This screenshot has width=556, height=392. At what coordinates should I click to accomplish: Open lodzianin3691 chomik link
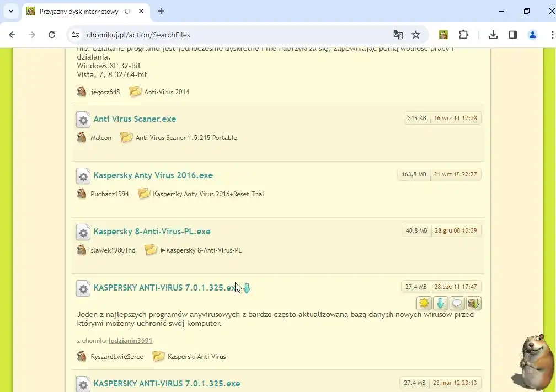click(x=131, y=341)
